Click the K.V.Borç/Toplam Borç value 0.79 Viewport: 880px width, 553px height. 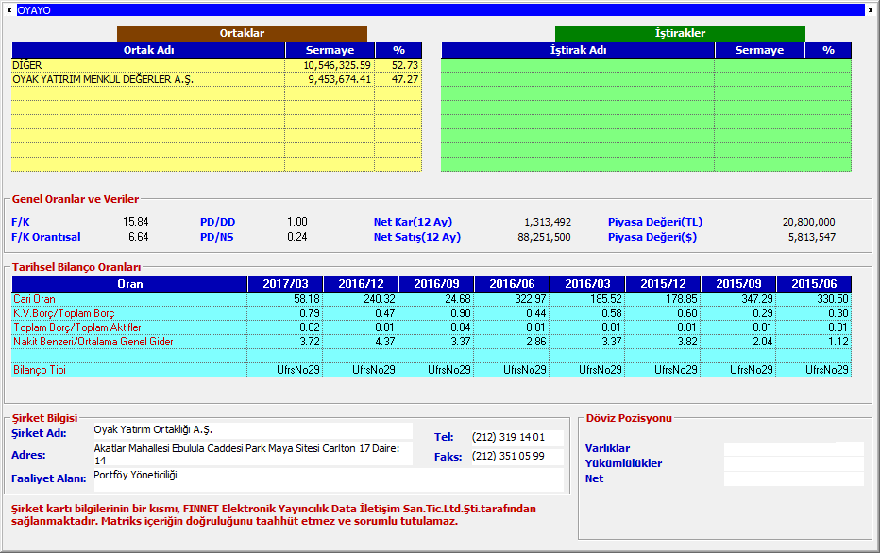(310, 313)
